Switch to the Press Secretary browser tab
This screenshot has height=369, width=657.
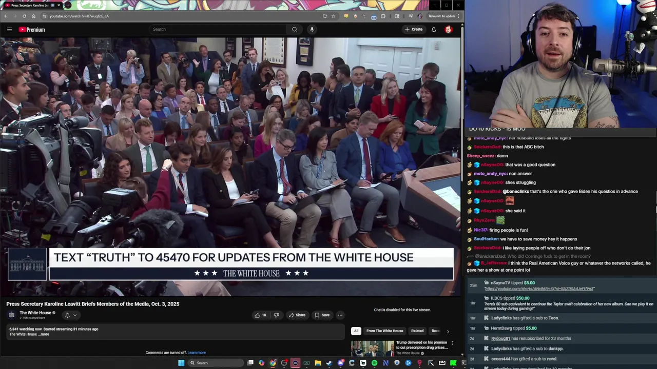[x=32, y=5]
